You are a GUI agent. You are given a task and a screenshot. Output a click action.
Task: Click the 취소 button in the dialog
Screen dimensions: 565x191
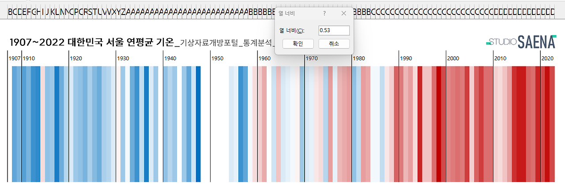tap(334, 44)
